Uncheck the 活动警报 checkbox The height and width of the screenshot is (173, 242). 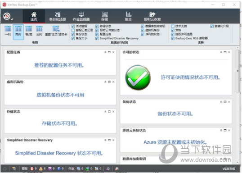(x=73, y=26)
